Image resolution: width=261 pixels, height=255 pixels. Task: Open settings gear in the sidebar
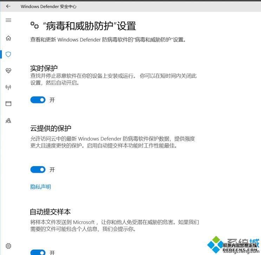(8, 246)
